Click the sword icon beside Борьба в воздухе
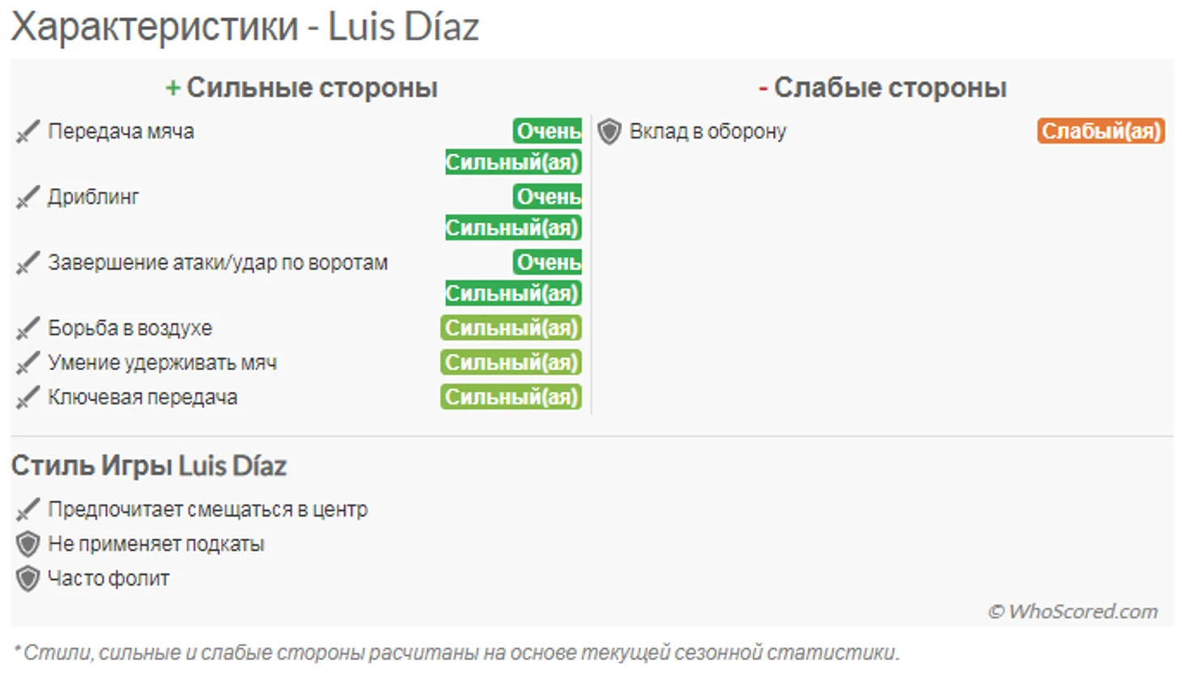This screenshot has width=1182, height=673. click(28, 329)
